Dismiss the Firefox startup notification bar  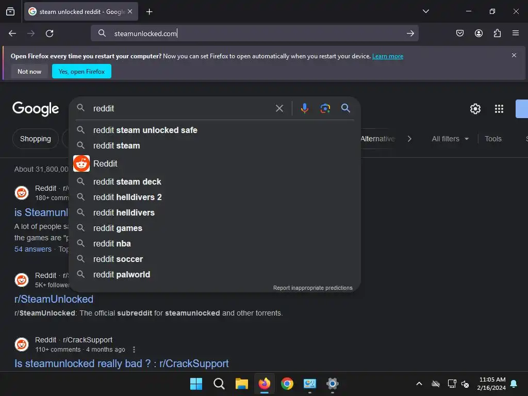(x=514, y=55)
